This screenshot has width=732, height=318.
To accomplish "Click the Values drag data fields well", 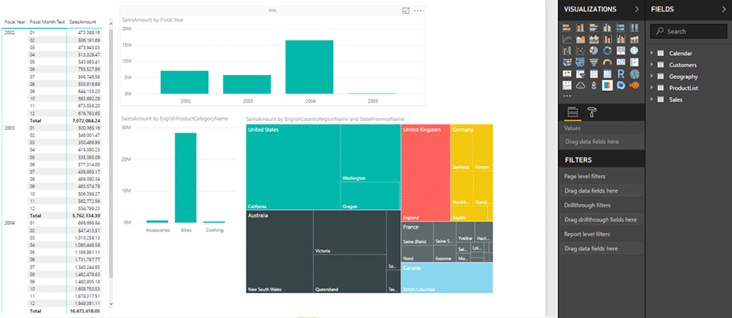I will pos(600,142).
